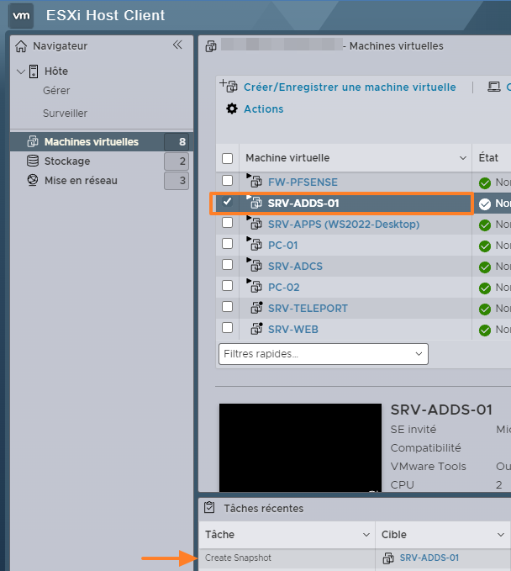Click the SRV-ADDS-01 console preview thumbnail
Screen dimensions: 511x571
[300, 447]
